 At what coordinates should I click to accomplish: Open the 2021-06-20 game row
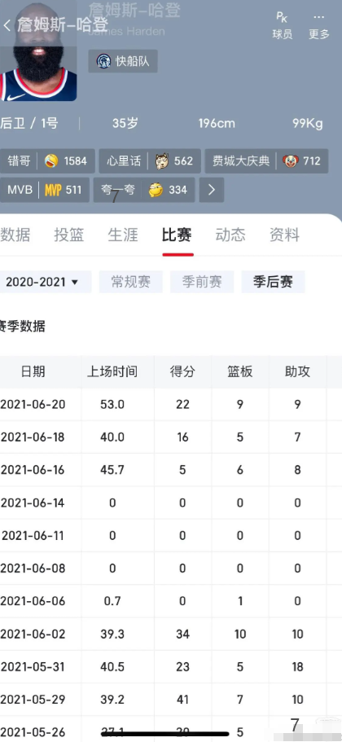(171, 405)
